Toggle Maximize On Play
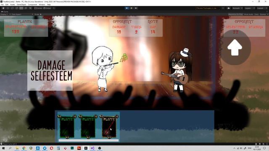269x151 pixels. (235, 14)
